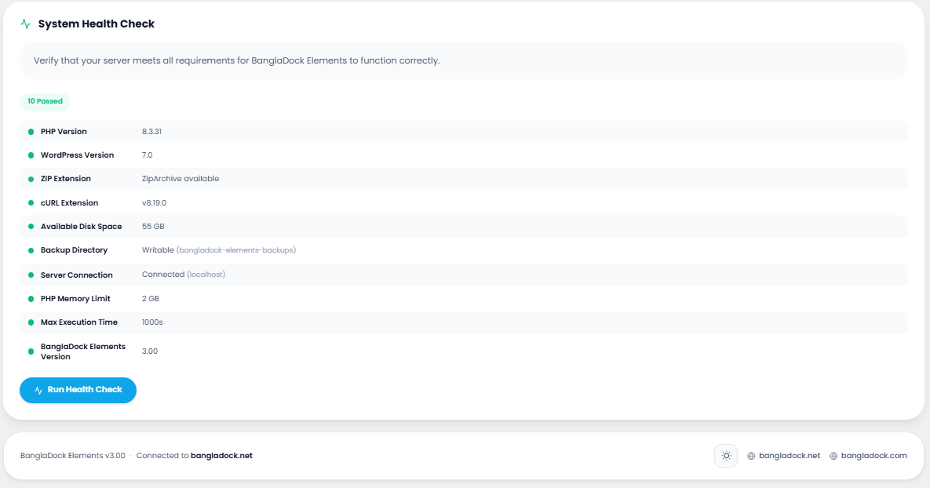This screenshot has height=488, width=930.
Task: Click the 10 Passed badge
Action: (x=45, y=101)
